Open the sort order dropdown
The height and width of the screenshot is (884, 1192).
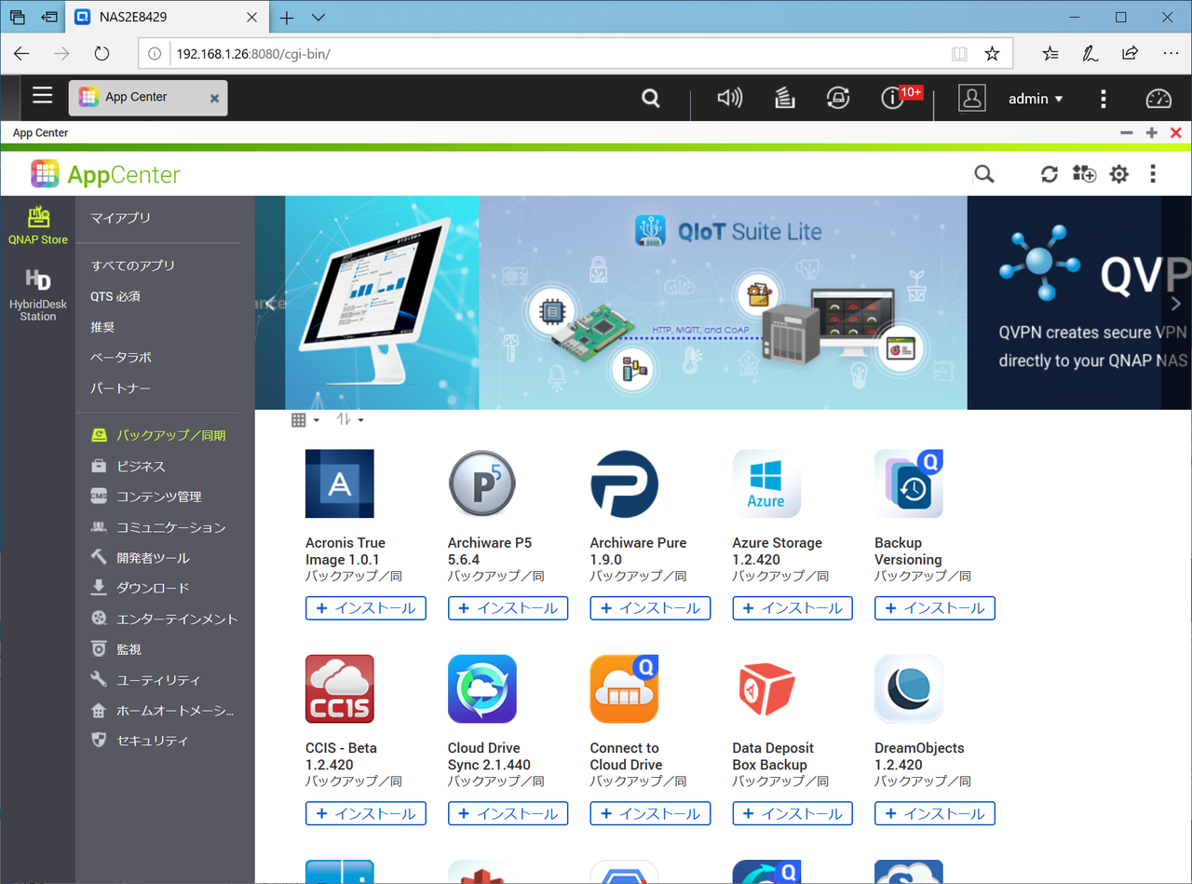point(350,420)
